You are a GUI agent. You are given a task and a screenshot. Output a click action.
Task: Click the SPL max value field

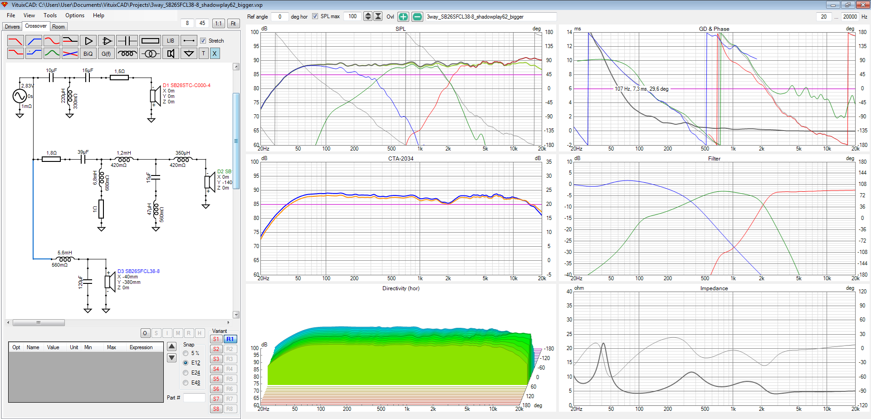tap(352, 16)
